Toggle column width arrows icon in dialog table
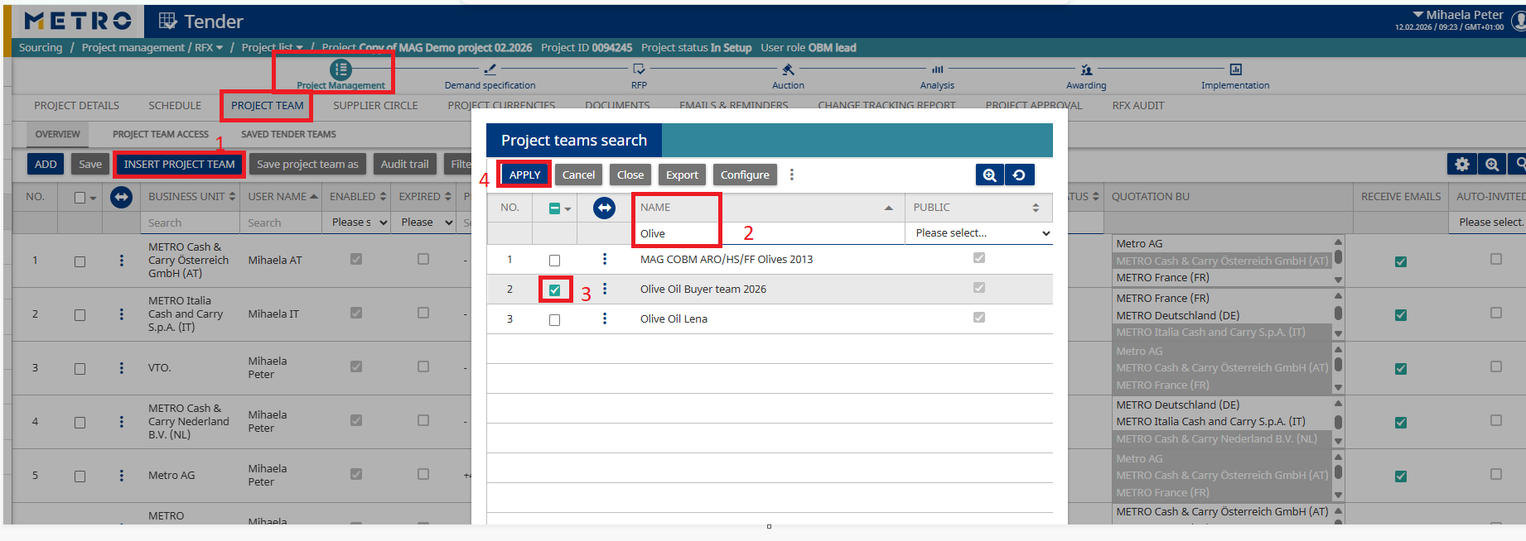The height and width of the screenshot is (541, 1526). click(604, 208)
